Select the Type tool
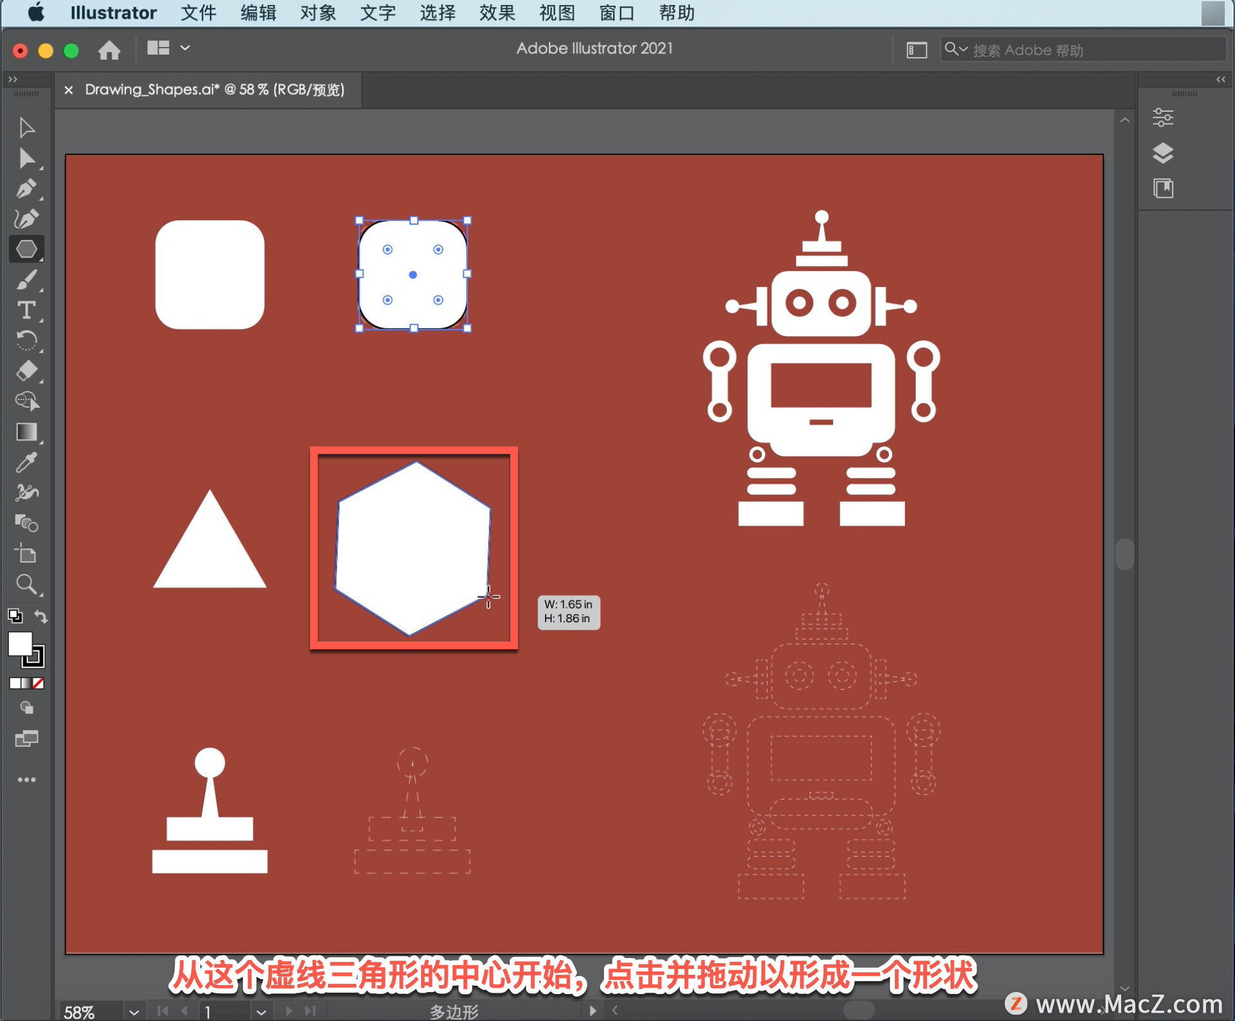This screenshot has width=1235, height=1021. click(26, 310)
